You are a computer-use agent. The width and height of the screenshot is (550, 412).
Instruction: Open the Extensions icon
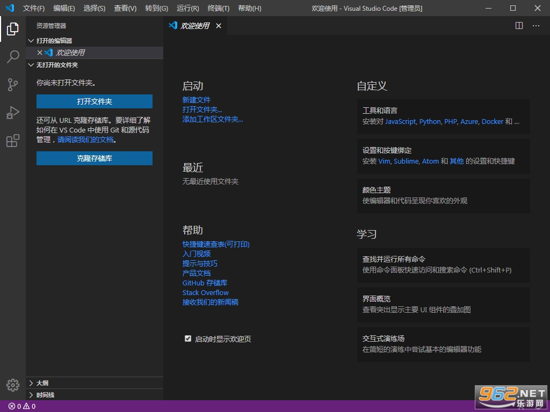pyautogui.click(x=13, y=141)
